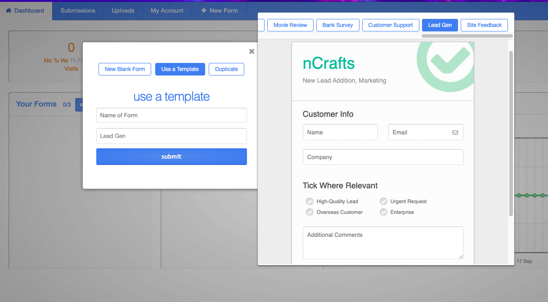The width and height of the screenshot is (548, 302).
Task: Preview the Movie Review template
Action: pos(290,25)
